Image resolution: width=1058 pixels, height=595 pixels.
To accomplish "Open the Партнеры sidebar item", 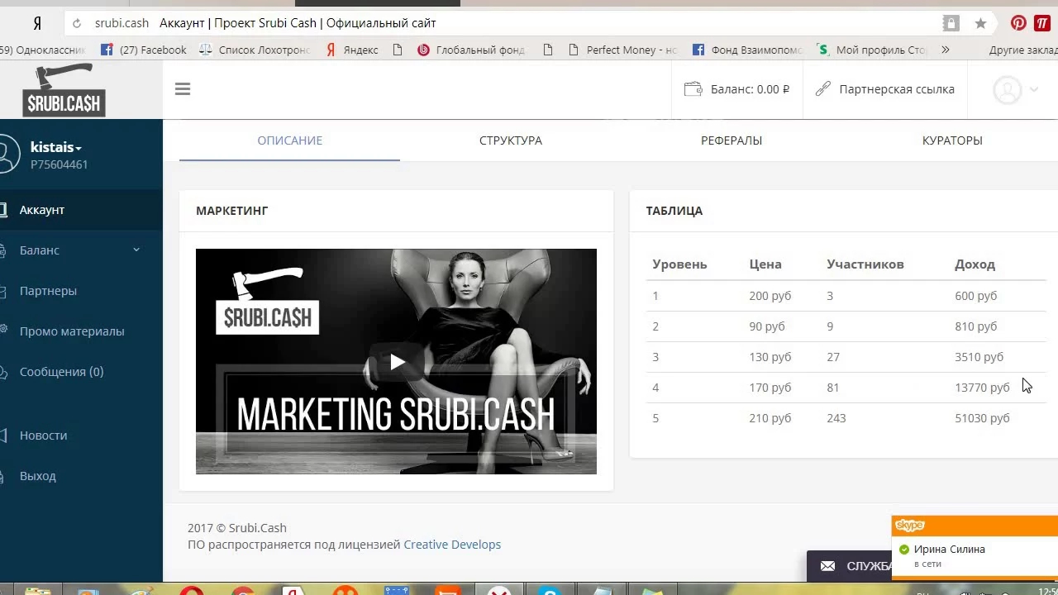I will pos(81,291).
